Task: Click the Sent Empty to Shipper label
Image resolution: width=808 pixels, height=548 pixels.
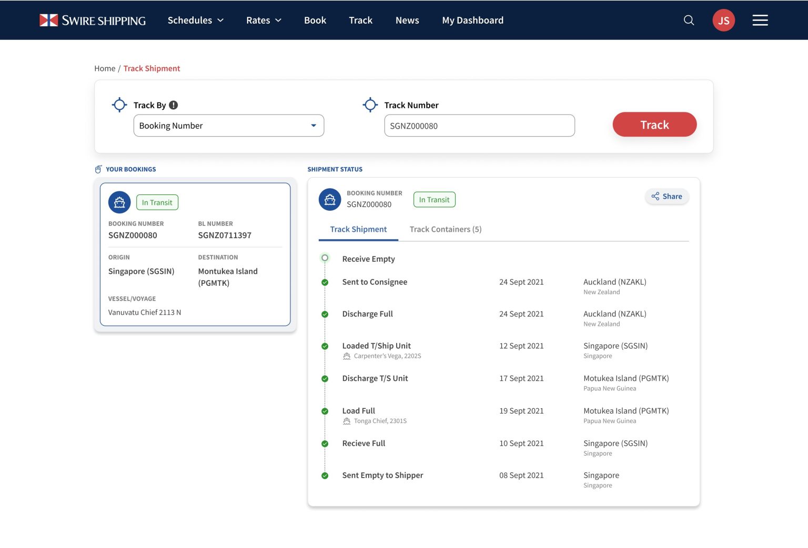Action: (382, 475)
